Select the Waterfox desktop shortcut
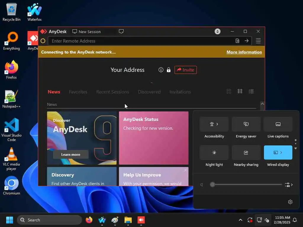The image size is (303, 227). (34, 12)
